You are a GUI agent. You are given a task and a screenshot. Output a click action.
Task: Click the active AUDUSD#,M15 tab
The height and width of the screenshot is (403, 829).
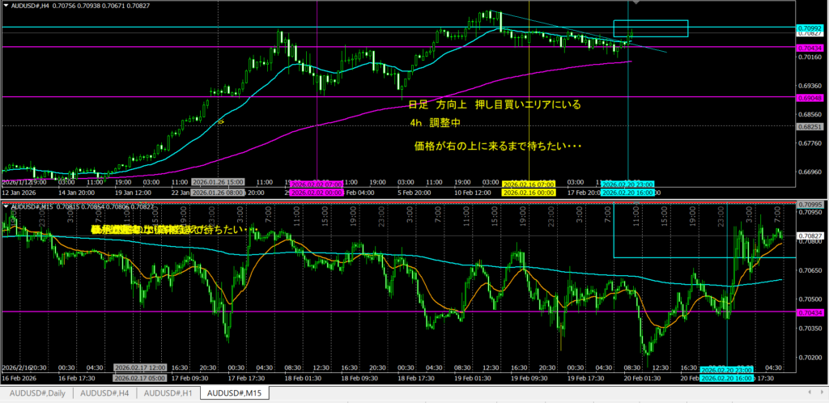(235, 393)
